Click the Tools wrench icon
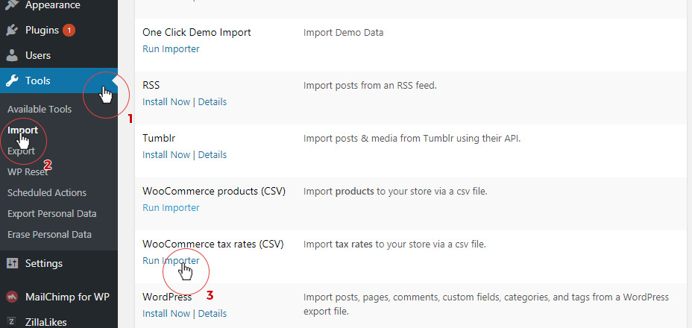 (x=12, y=81)
